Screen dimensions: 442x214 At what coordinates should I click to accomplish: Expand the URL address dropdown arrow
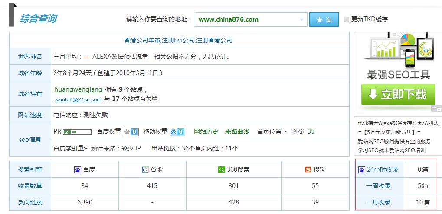(x=301, y=19)
